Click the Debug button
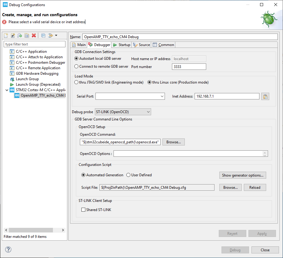The height and width of the screenshot is (258, 283). pyautogui.click(x=235, y=250)
